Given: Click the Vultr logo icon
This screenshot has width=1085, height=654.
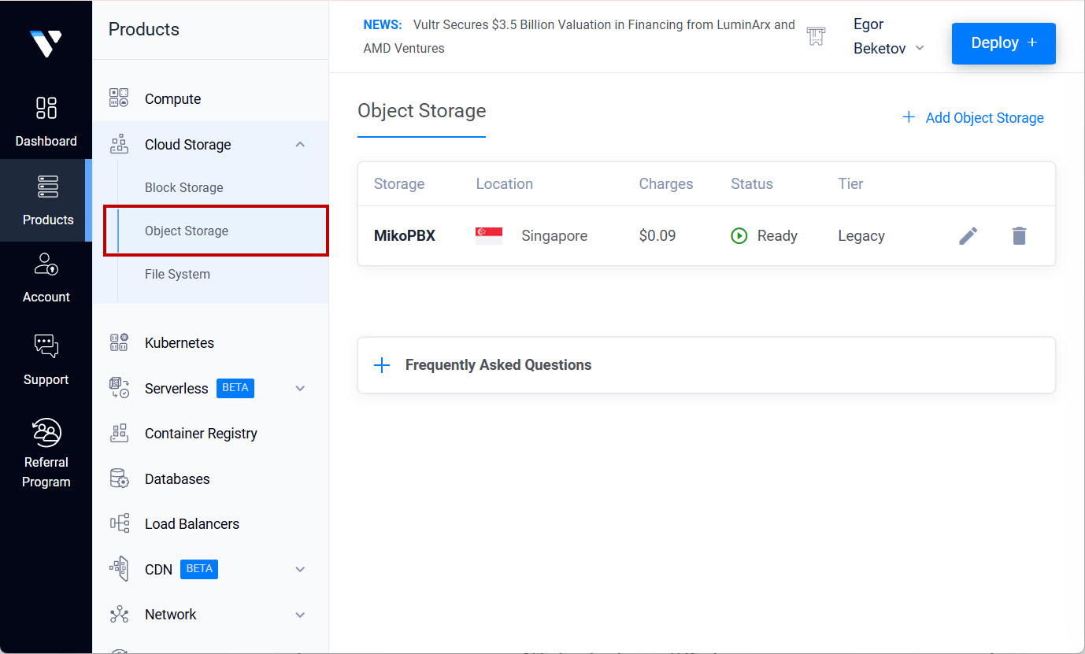Looking at the screenshot, I should tap(46, 43).
